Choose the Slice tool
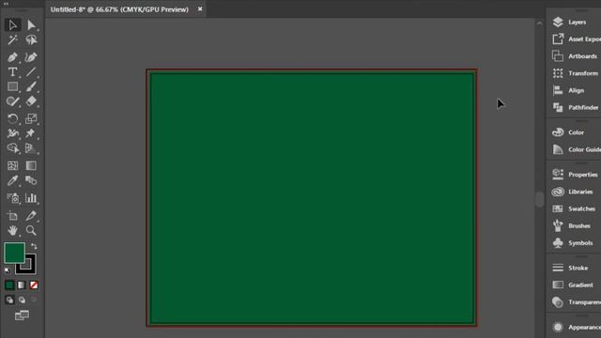Image resolution: width=601 pixels, height=338 pixels. (x=31, y=216)
